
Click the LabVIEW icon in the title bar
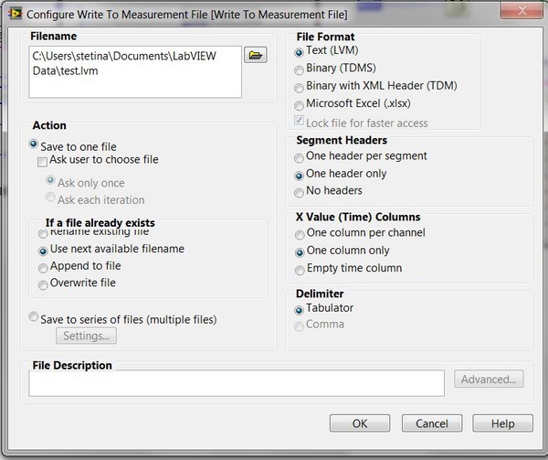[15, 14]
